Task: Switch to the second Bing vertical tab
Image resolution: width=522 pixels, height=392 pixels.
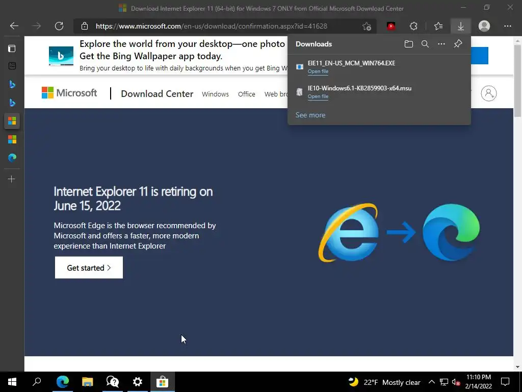Action: (12, 103)
